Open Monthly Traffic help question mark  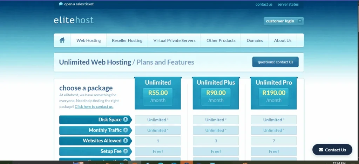pyautogui.click(x=126, y=130)
